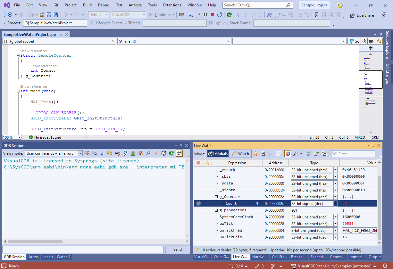393x269 pixels.
Task: Click export graph icon in Live Watch
Action: (316, 154)
